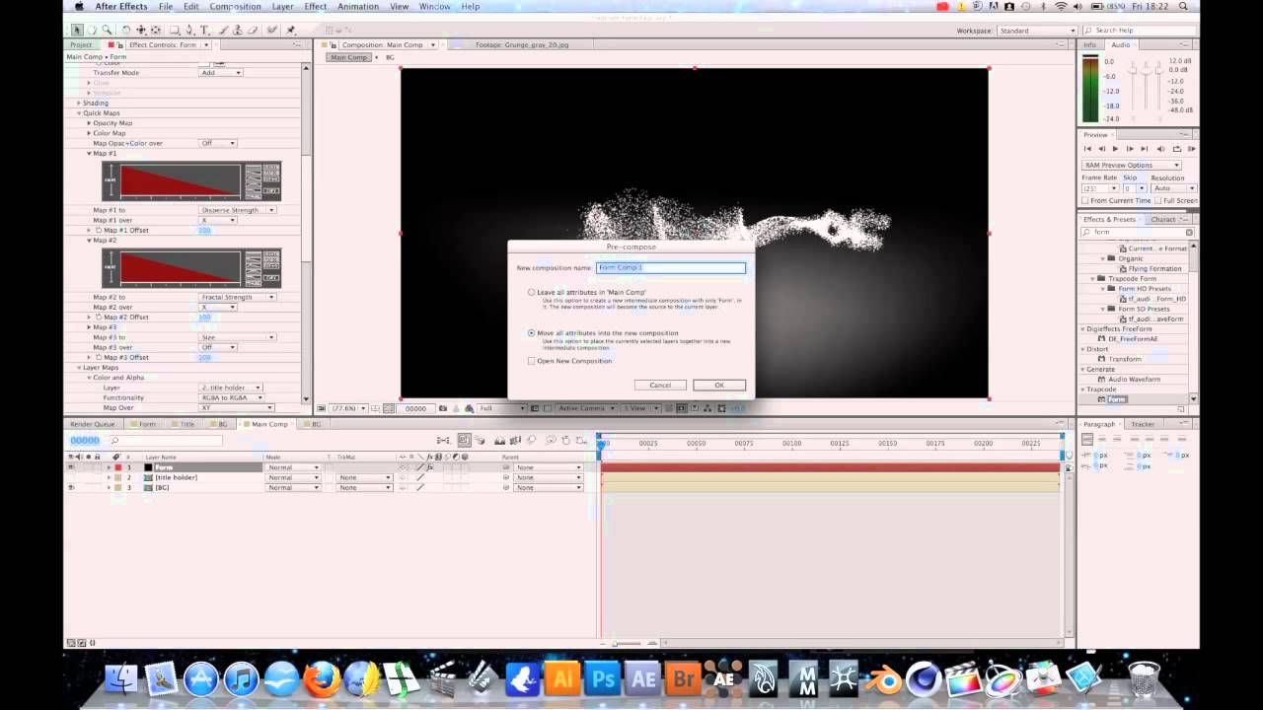Screen dimensions: 1263x710
Task: Select the Hand tool
Action: pyautogui.click(x=92, y=30)
